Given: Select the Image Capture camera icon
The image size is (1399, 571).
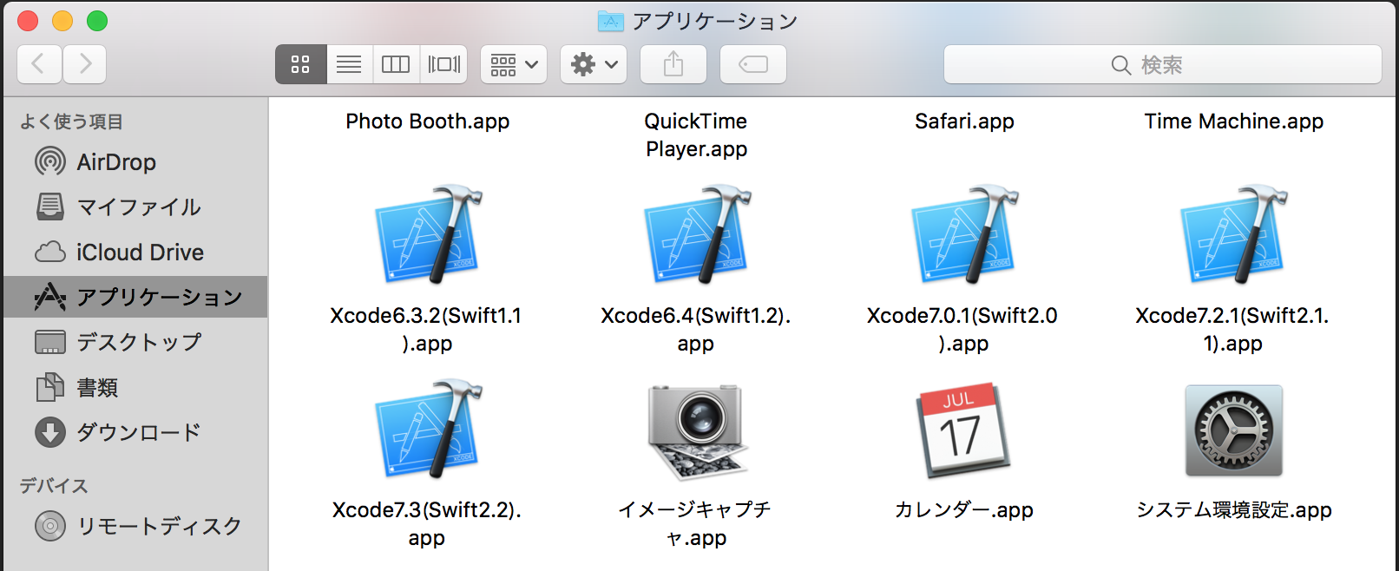Looking at the screenshot, I should click(697, 431).
